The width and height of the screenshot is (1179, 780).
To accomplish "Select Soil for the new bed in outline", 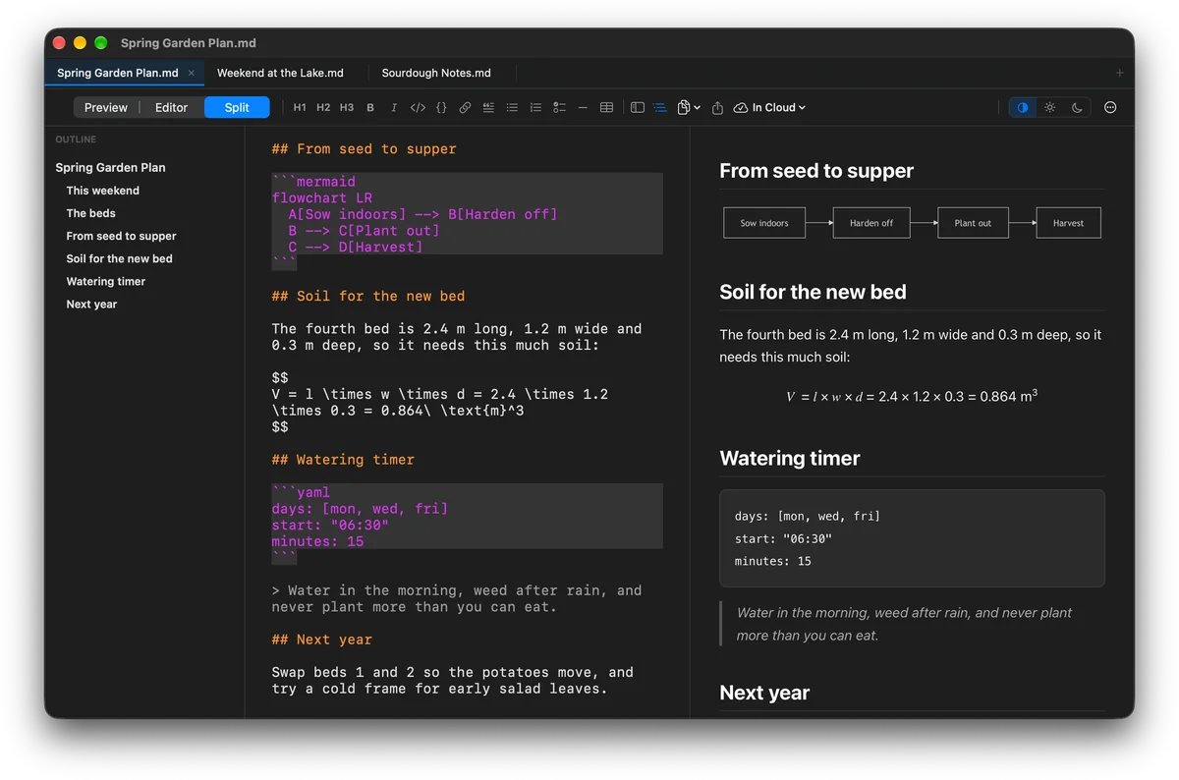I will 119,258.
